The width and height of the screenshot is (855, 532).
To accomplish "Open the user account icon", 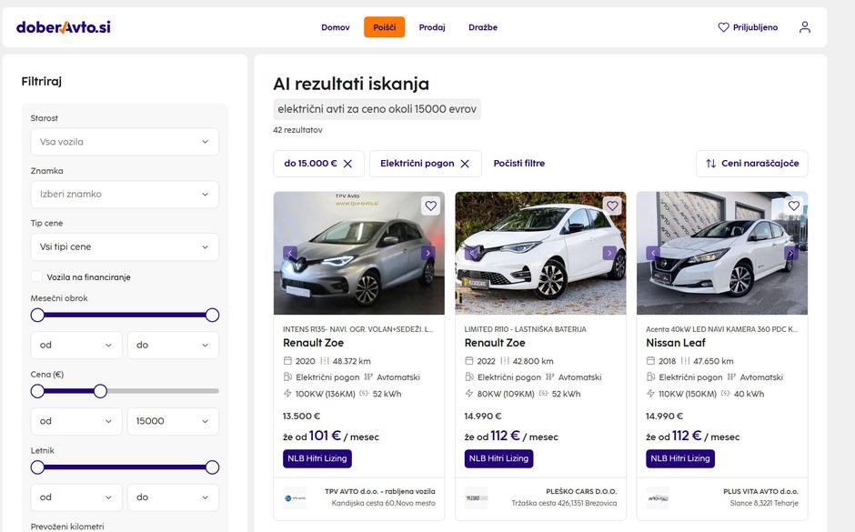I will [804, 26].
